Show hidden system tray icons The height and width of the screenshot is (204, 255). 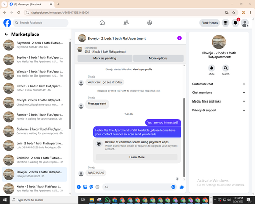coord(215,200)
